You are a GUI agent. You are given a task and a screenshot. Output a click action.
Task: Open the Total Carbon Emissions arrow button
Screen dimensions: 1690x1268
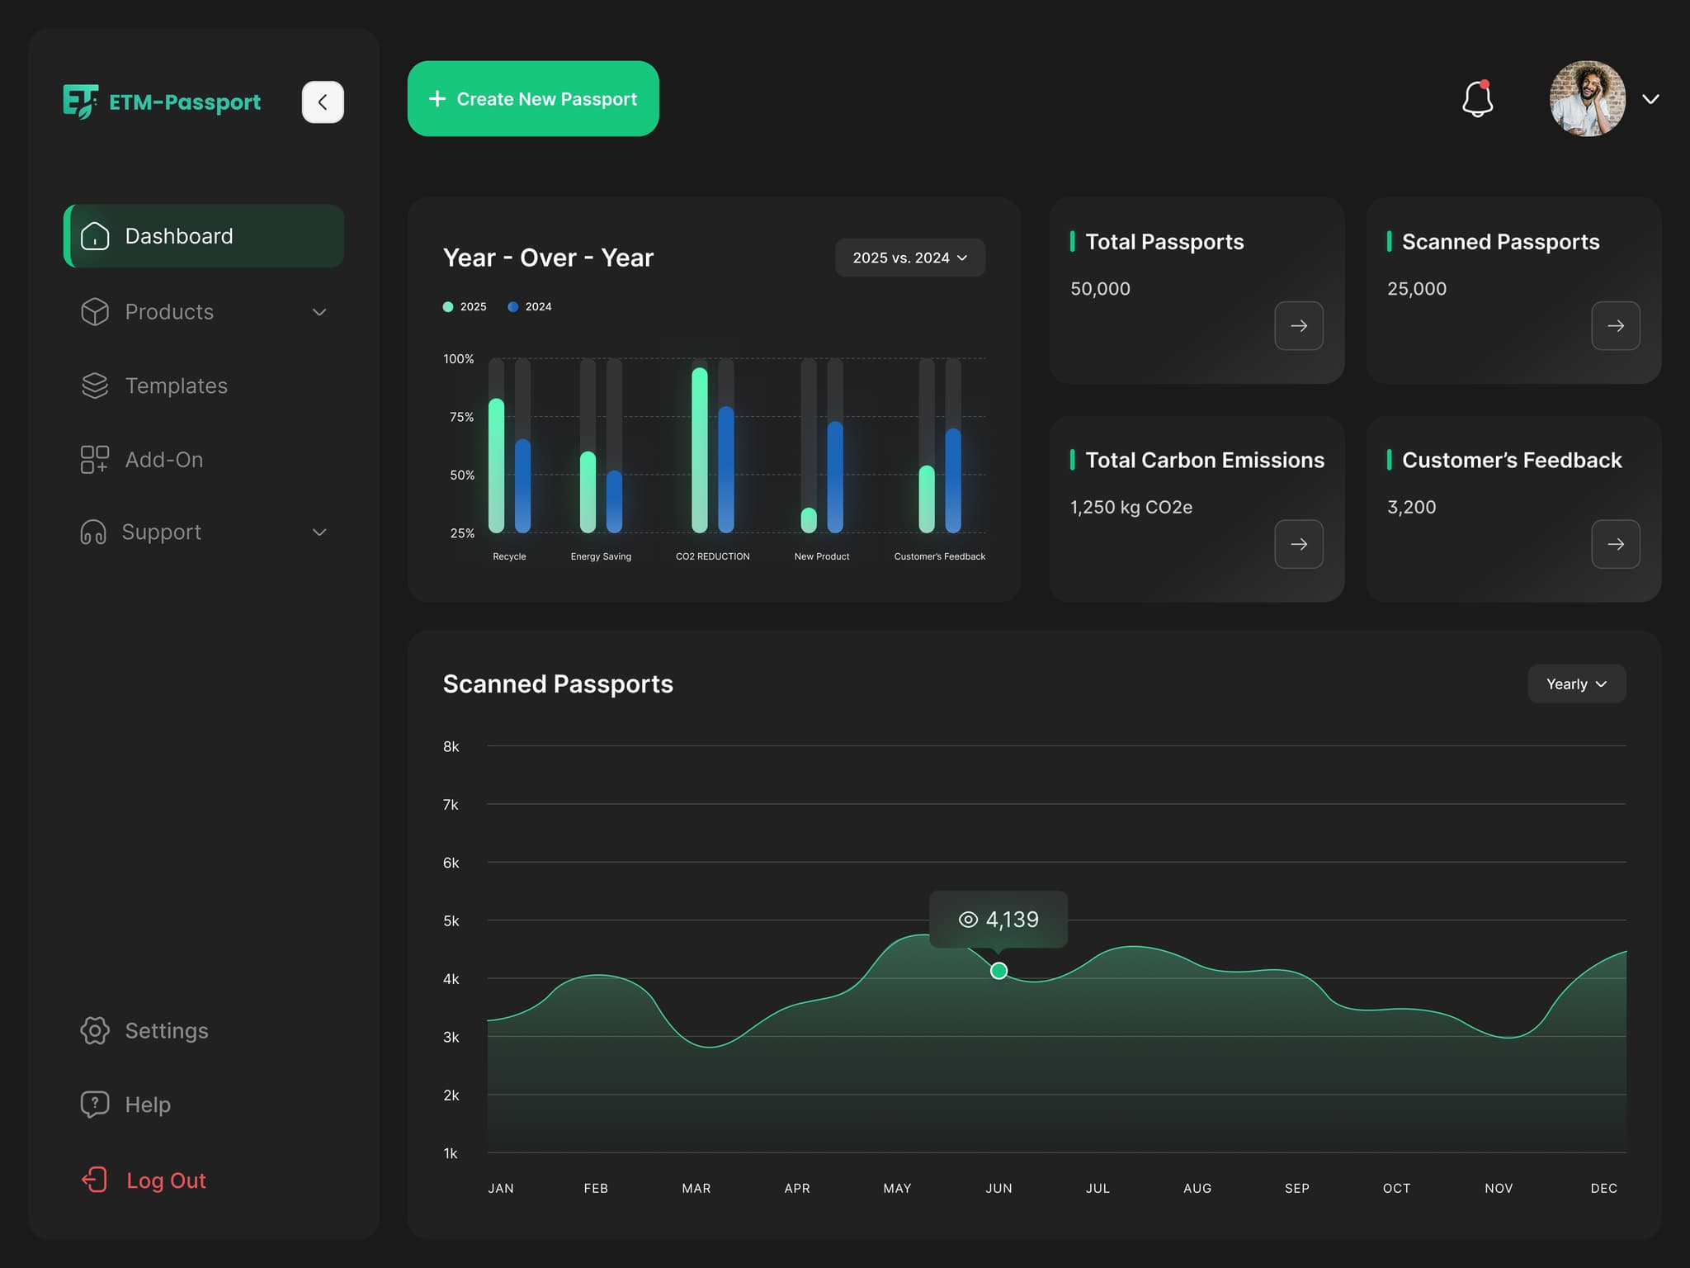coord(1299,544)
